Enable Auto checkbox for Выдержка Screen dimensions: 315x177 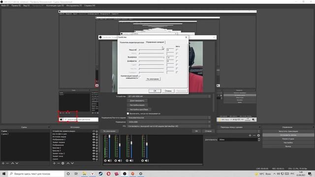[x=177, y=58]
